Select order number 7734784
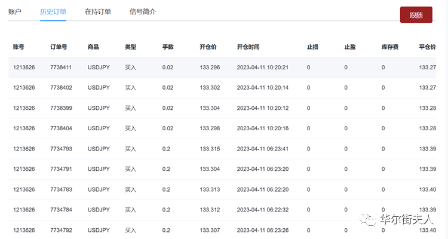This screenshot has width=448, height=239. [x=61, y=210]
